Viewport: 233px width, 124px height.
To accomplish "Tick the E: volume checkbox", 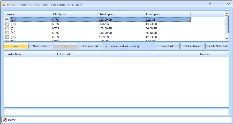I will tap(7, 28).
